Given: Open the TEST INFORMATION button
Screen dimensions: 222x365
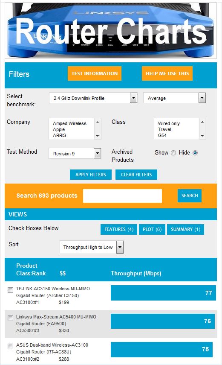Looking at the screenshot, I should [x=94, y=73].
